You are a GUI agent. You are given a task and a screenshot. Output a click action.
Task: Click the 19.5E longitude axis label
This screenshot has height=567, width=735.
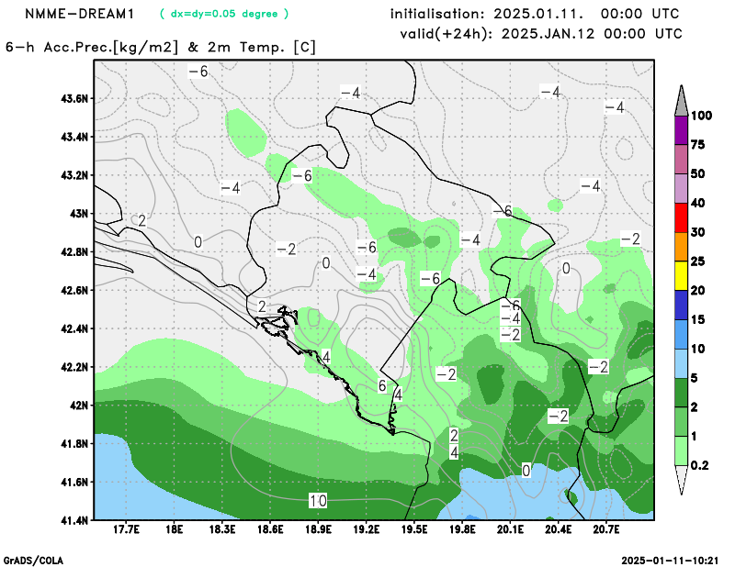[414, 529]
